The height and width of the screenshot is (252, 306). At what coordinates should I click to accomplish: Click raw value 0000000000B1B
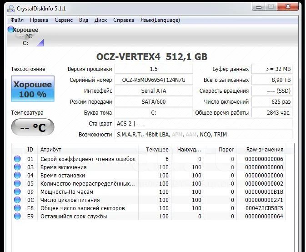point(264,192)
